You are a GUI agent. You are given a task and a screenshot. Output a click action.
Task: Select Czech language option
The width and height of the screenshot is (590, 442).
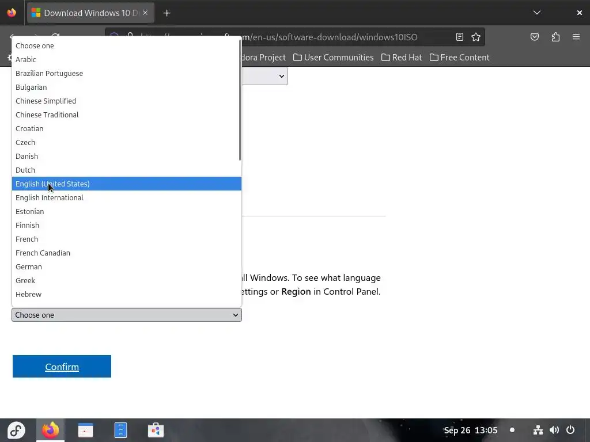tap(126, 143)
